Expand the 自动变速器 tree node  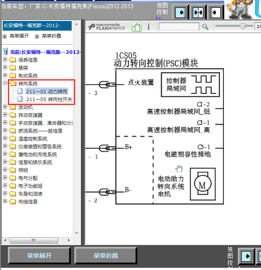coord(5,115)
